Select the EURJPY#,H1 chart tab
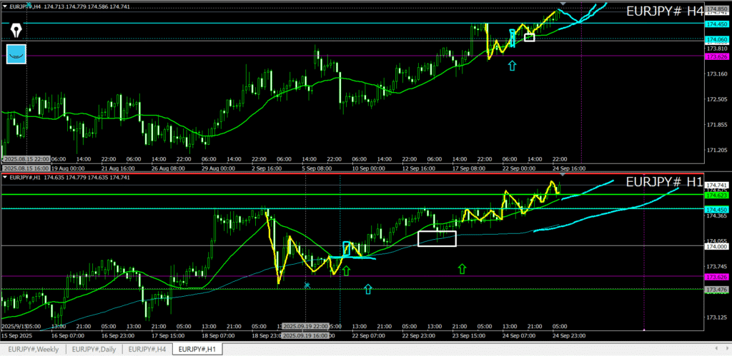732x356 pixels. (199, 349)
